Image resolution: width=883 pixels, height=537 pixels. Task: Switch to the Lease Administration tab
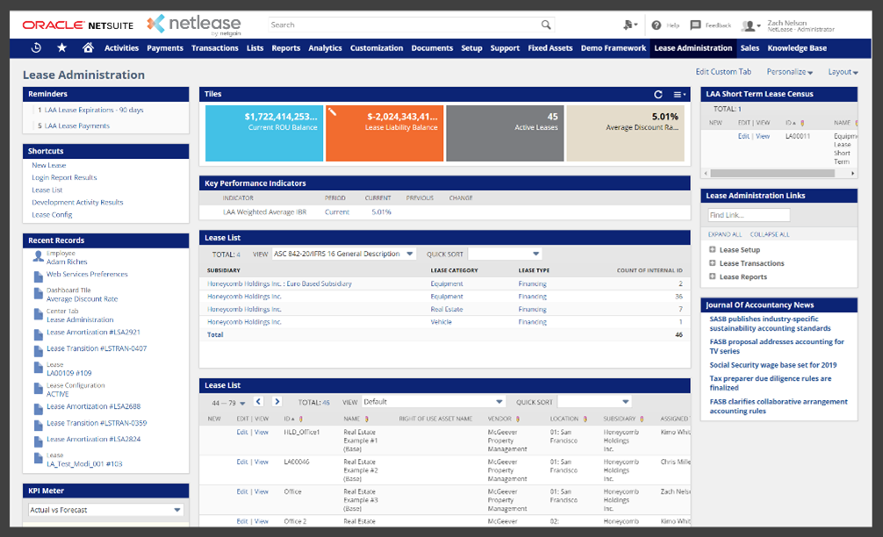pyautogui.click(x=694, y=48)
